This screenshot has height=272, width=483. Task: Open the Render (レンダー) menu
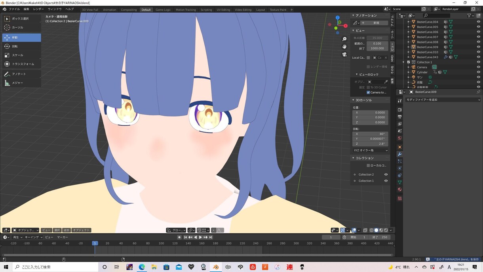point(38,9)
